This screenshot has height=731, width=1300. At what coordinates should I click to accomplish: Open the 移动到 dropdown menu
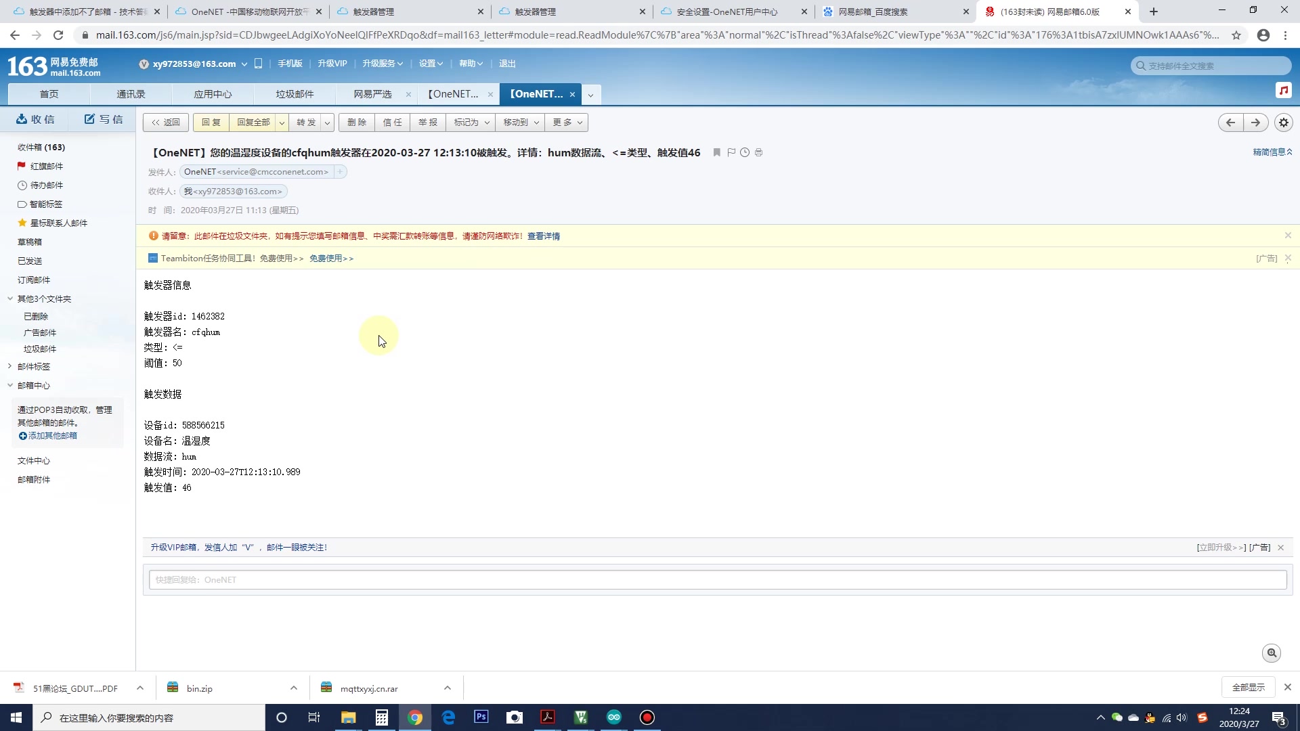pos(521,123)
